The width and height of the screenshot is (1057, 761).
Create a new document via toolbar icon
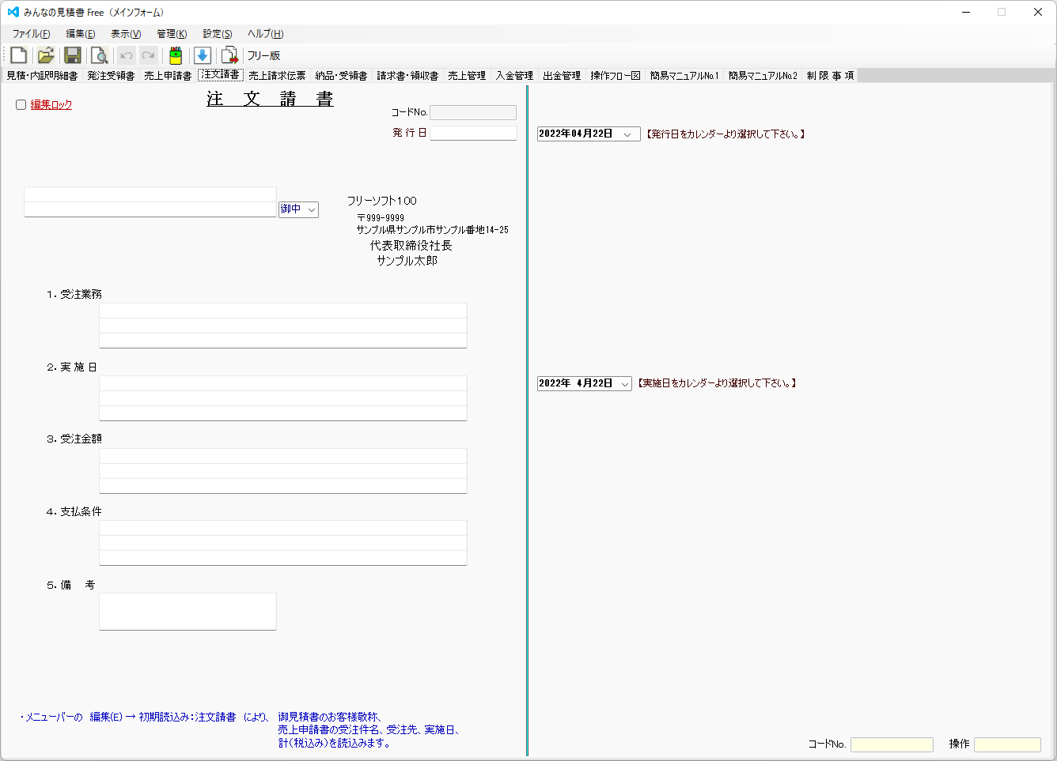click(x=17, y=55)
